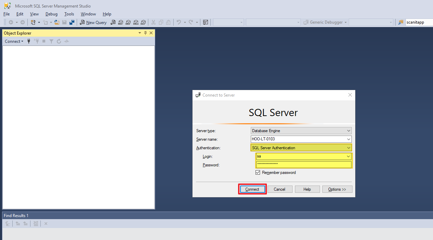Screen dimensions: 433x240
Task: Click the Refresh icon in Object Explorer
Action: tap(59, 41)
